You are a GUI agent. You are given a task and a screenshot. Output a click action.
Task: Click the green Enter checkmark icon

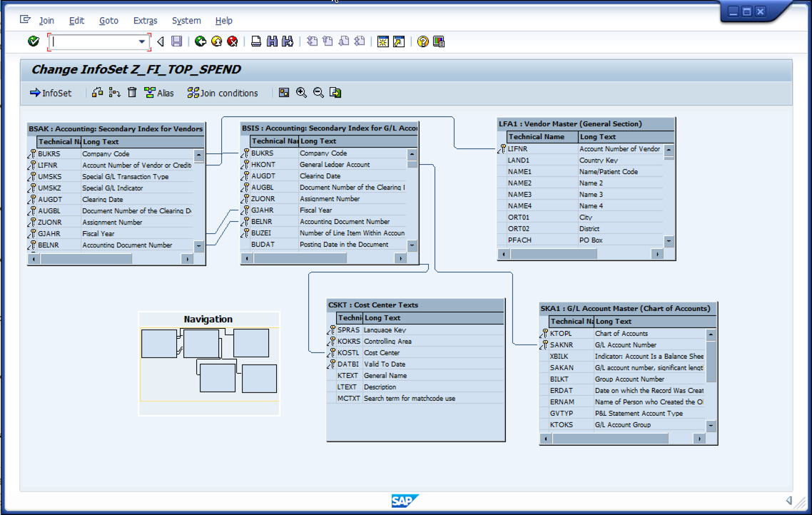(x=34, y=41)
